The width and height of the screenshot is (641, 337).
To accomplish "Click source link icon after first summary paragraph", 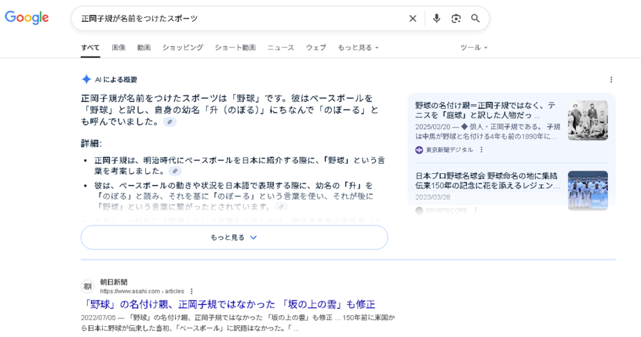I will tap(170, 122).
